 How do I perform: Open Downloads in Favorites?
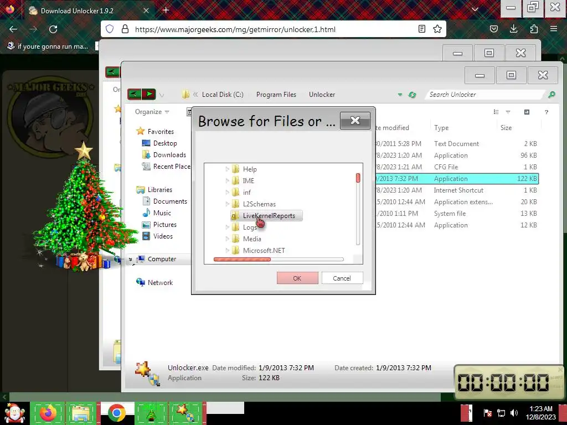pyautogui.click(x=169, y=155)
